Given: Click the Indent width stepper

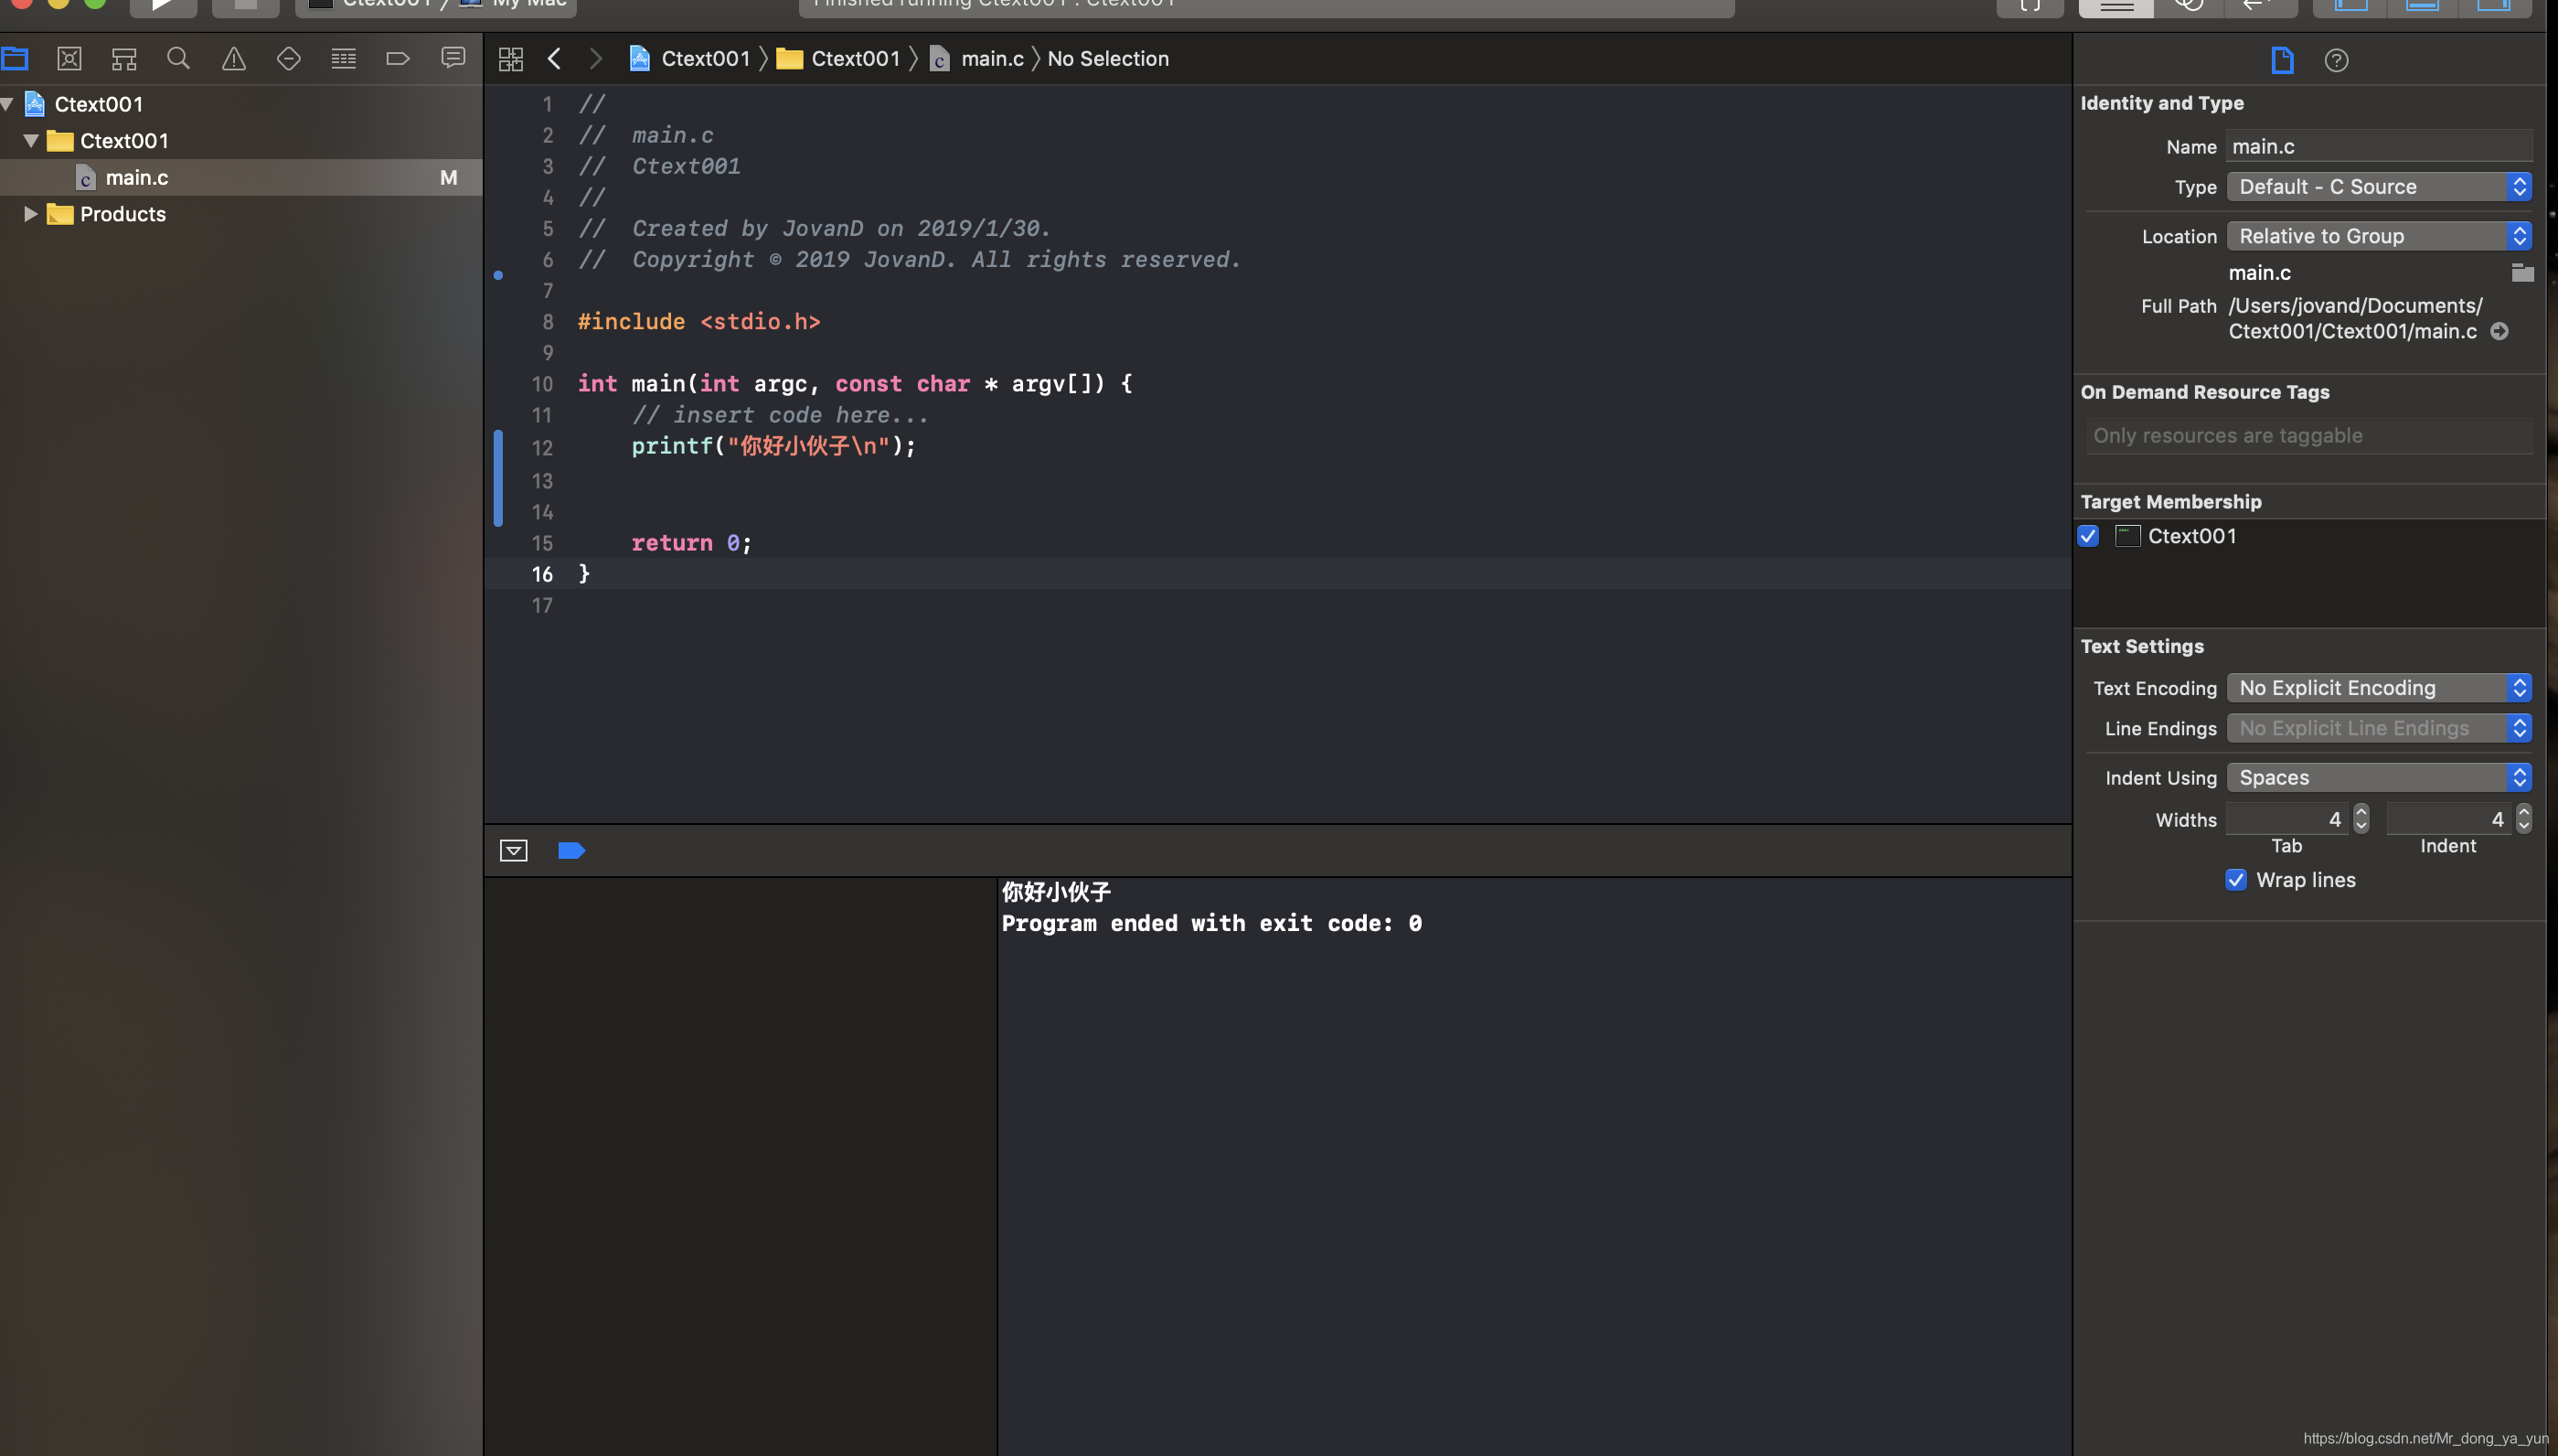Looking at the screenshot, I should tap(2524, 819).
